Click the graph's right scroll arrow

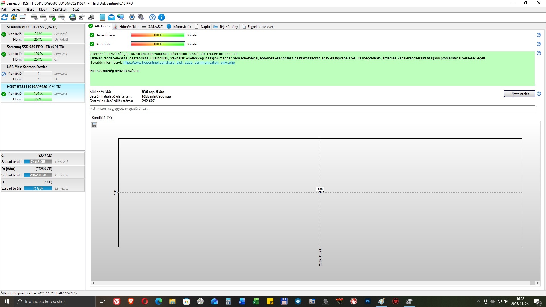tap(537, 283)
